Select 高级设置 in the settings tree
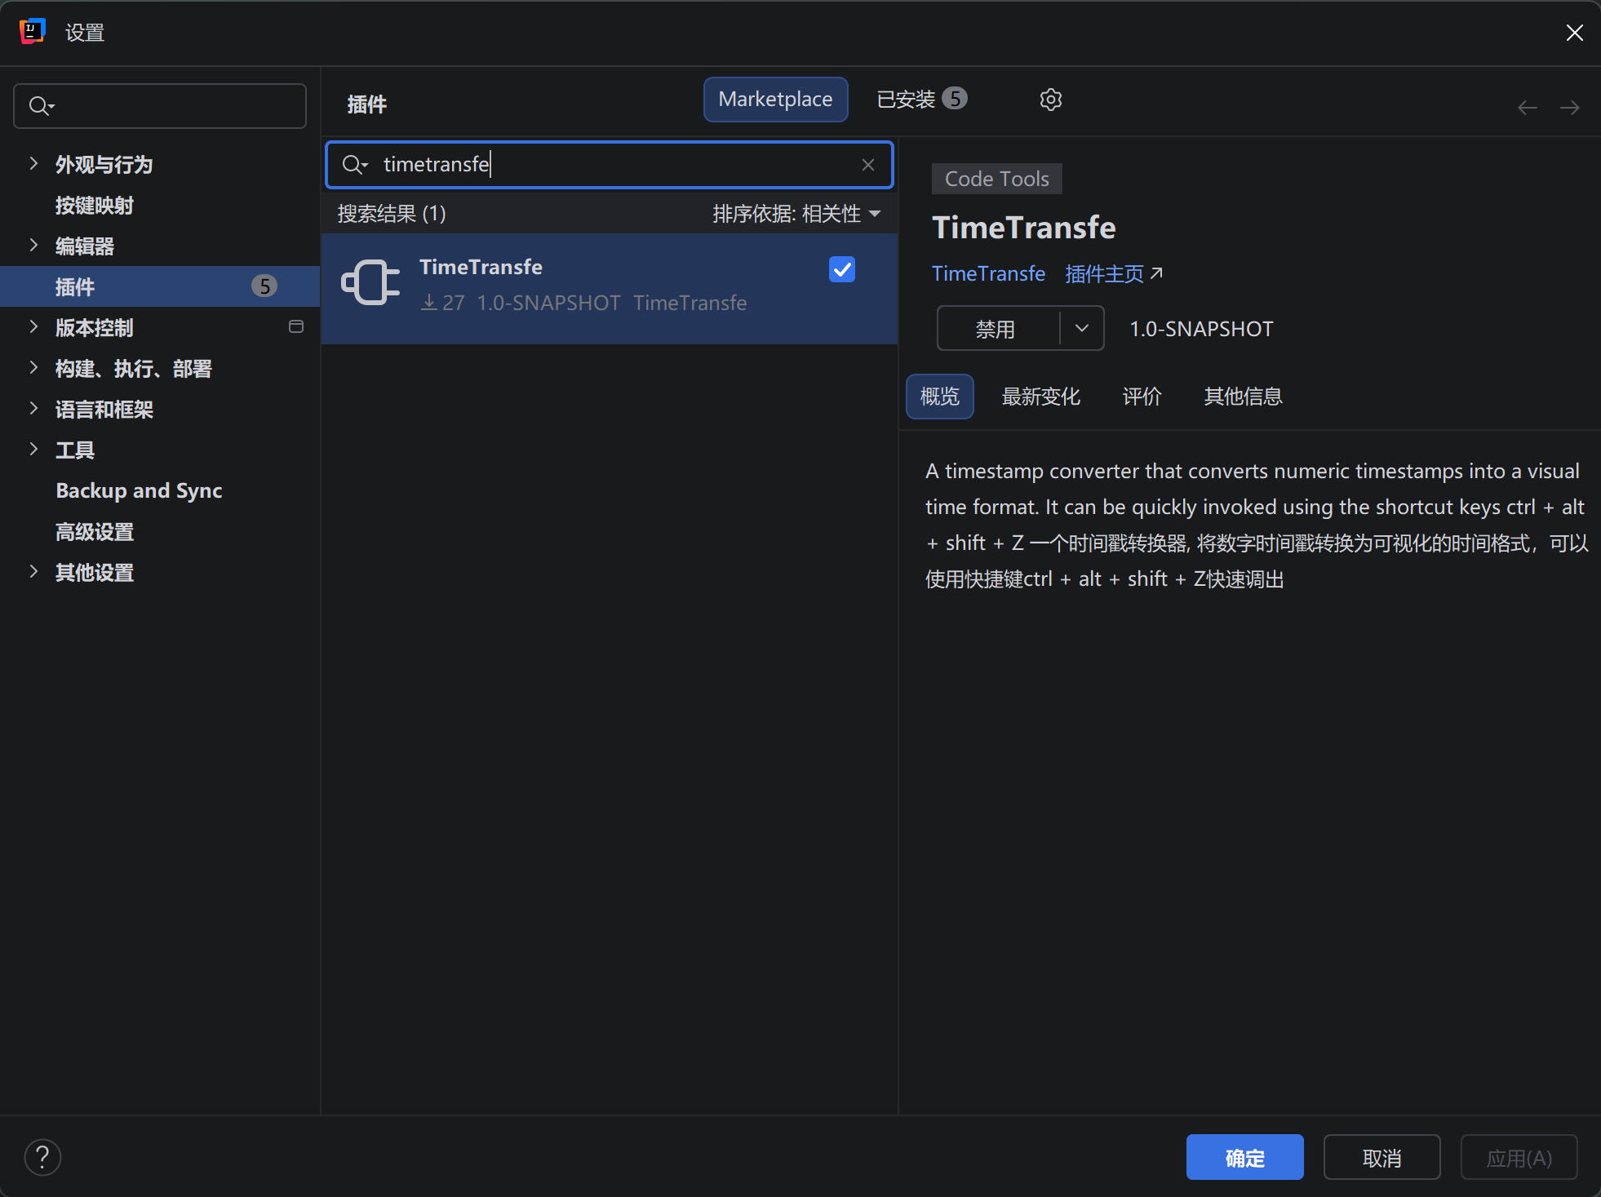 point(95,531)
